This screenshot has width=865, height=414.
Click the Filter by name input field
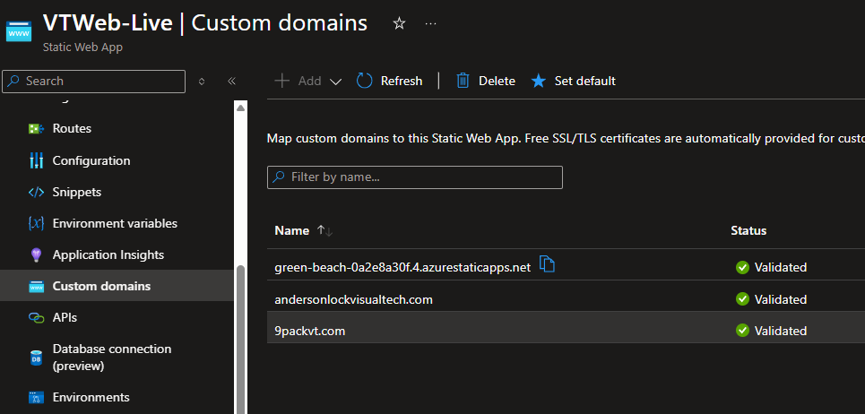click(x=415, y=177)
